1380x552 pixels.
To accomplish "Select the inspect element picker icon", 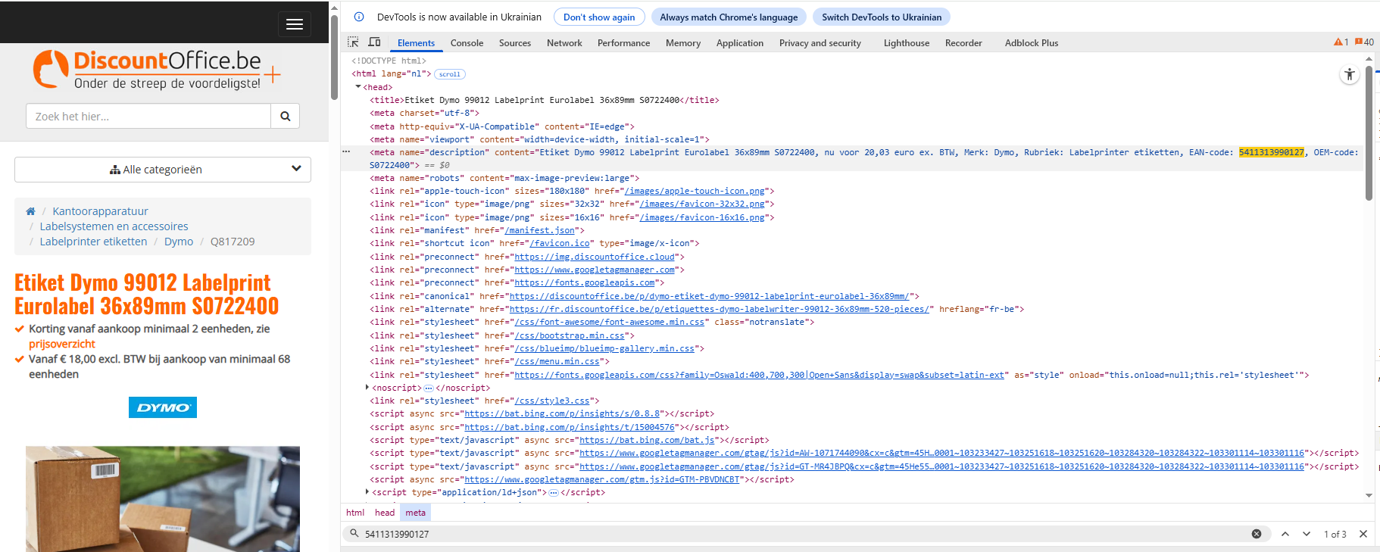I will point(353,42).
